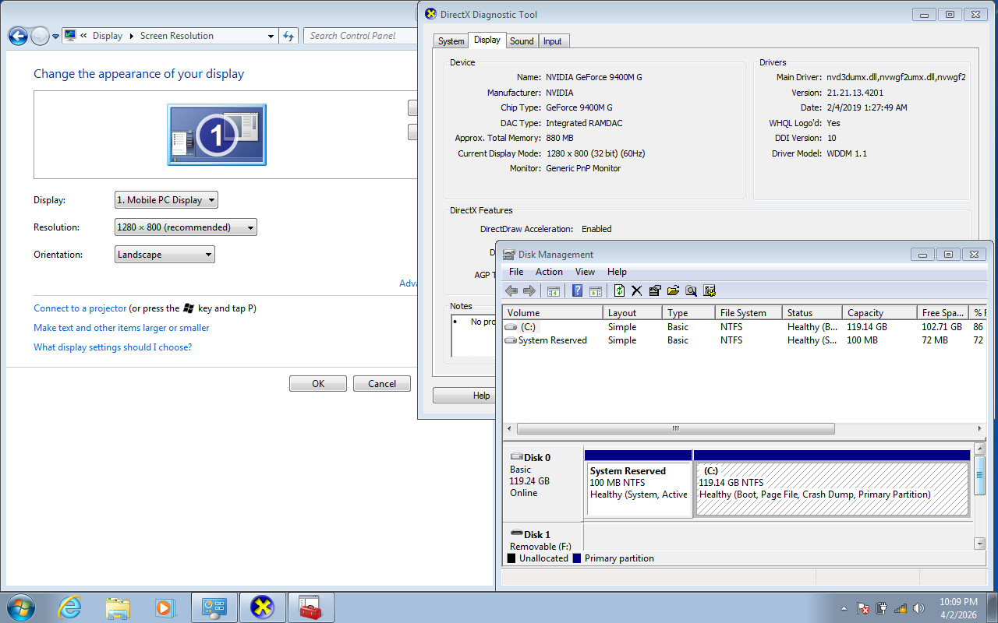Open the Help menu in Disk Management
This screenshot has height=623, width=998.
[617, 272]
